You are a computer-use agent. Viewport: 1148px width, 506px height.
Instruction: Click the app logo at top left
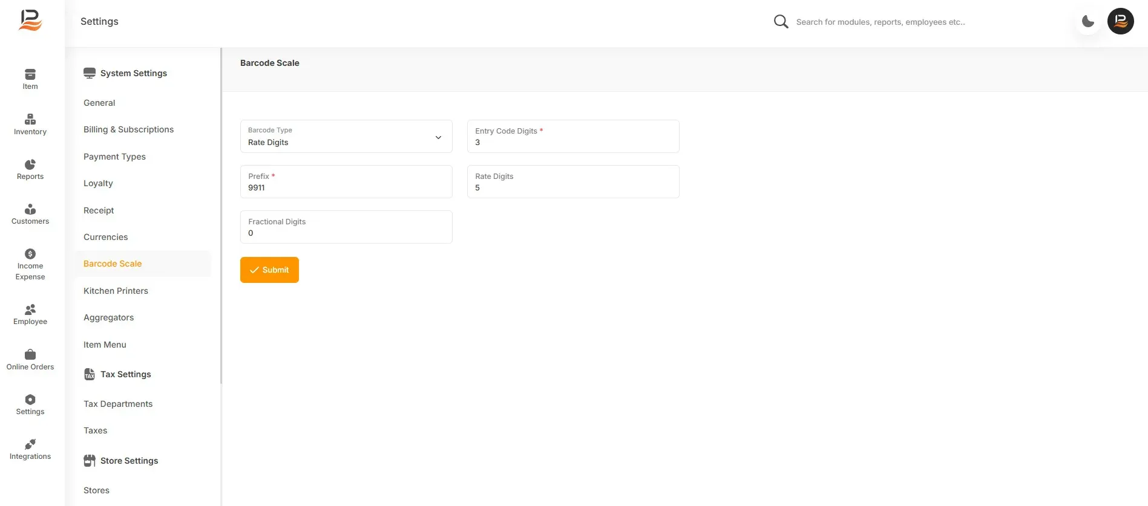pyautogui.click(x=30, y=21)
